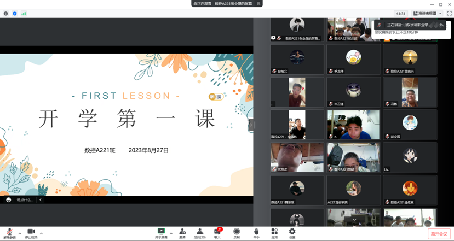Click the red leave meeting button
454x241 pixels.
439,233
